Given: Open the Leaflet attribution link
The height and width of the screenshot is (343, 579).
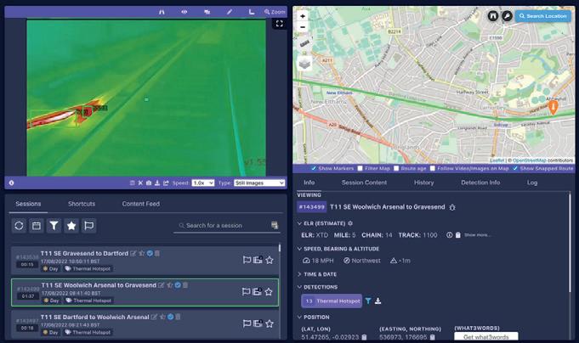Looking at the screenshot, I should click(497, 160).
